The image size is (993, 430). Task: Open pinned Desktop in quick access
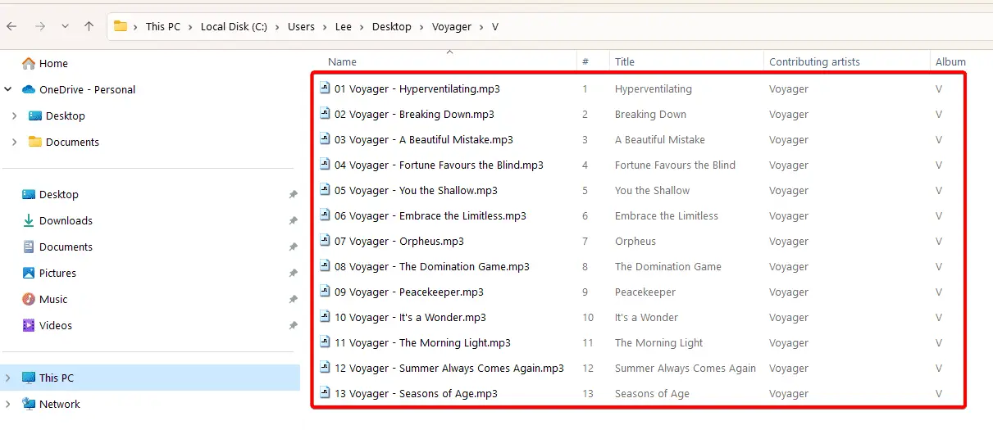pos(58,194)
